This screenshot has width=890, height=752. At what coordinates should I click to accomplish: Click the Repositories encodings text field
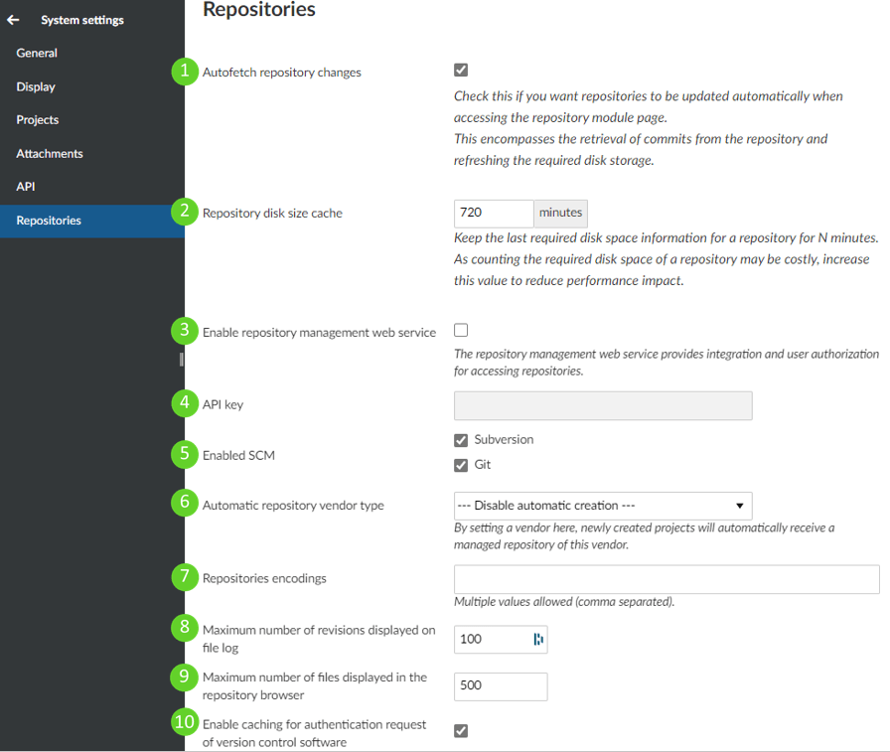666,579
